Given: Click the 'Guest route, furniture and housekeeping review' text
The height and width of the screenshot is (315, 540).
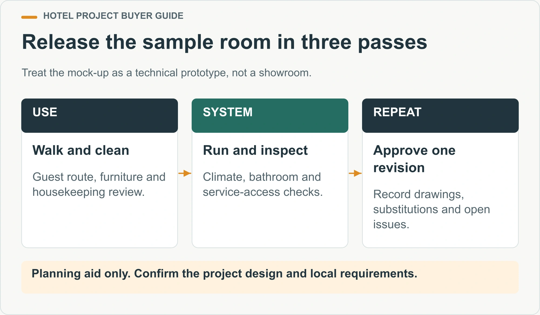Looking at the screenshot, I should 99,184.
